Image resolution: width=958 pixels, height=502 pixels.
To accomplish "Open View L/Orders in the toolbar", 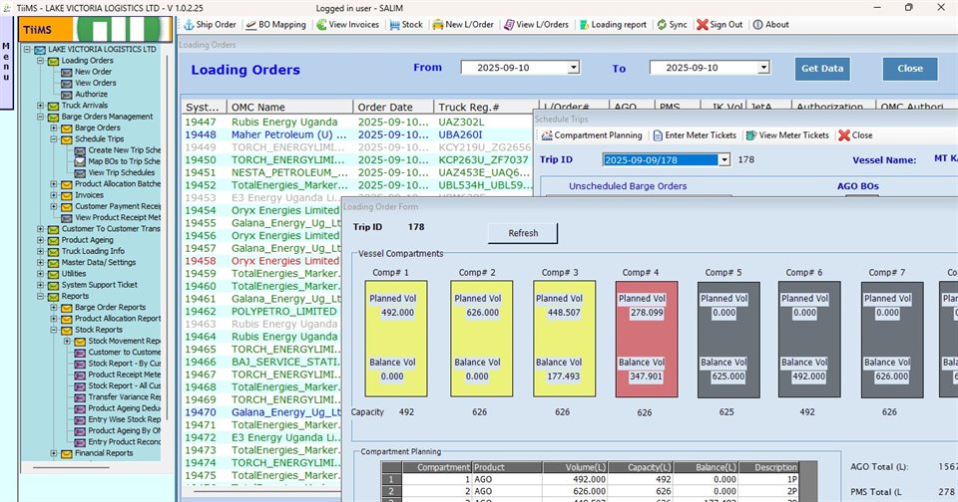I will 536,24.
